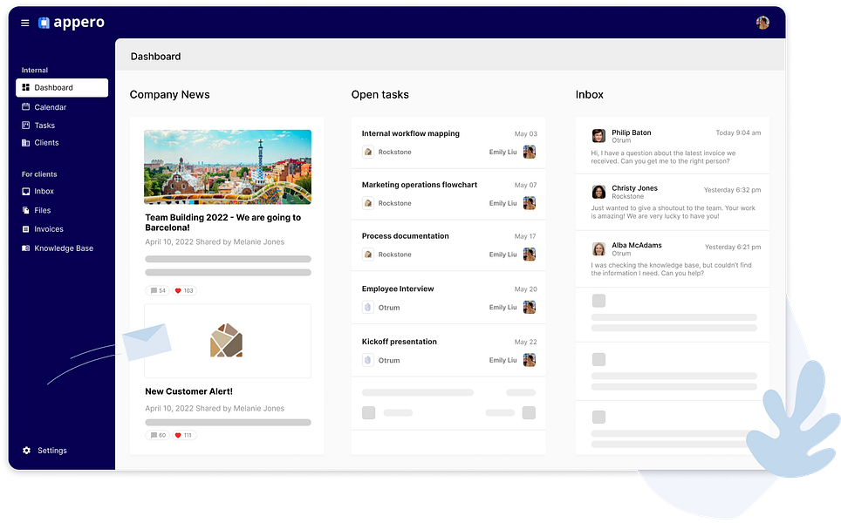This screenshot has height=523, width=841.
Task: Click Philip Baton's profile avatar
Action: click(598, 136)
